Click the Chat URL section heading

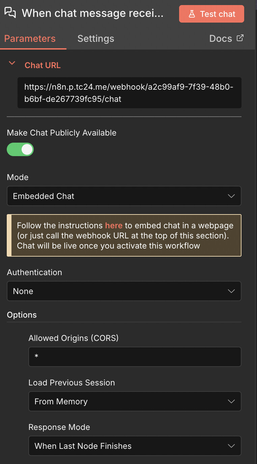pyautogui.click(x=42, y=65)
